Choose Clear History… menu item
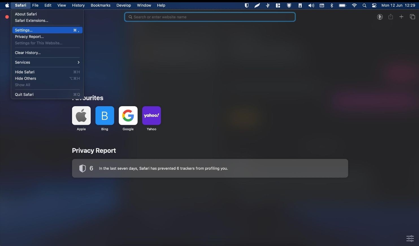Screen dimensions: 419x246 47,53
